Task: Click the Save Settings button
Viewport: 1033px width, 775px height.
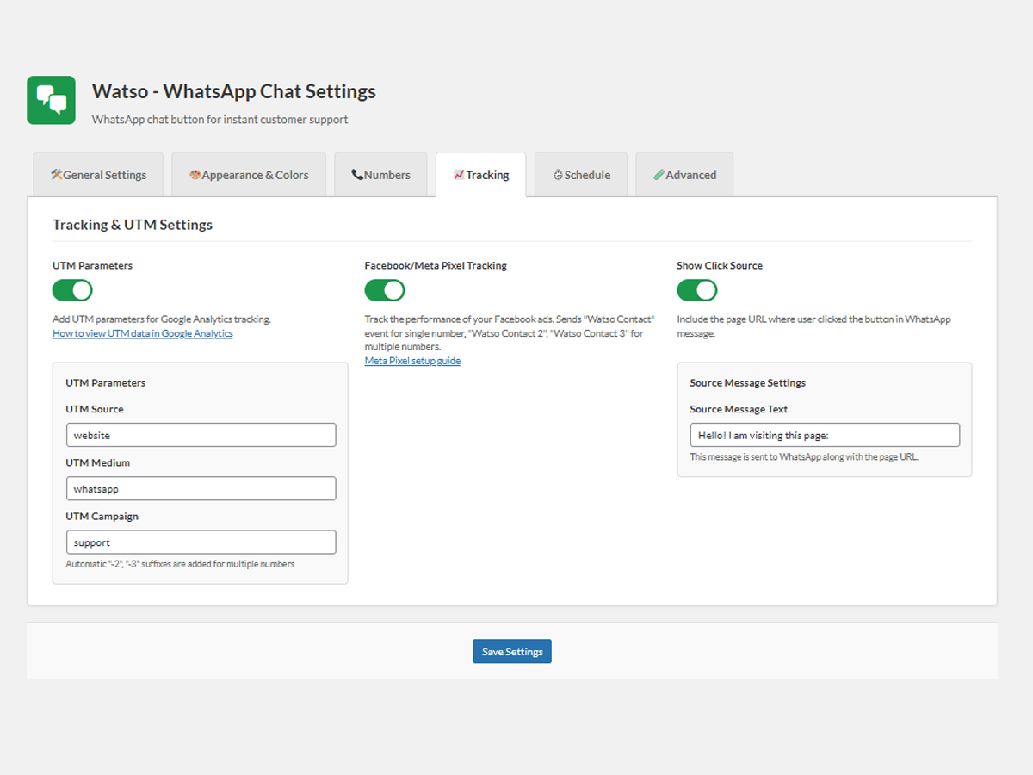Action: tap(512, 651)
